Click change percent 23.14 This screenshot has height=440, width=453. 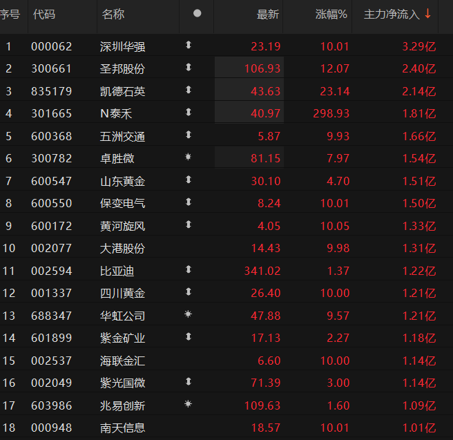335,91
